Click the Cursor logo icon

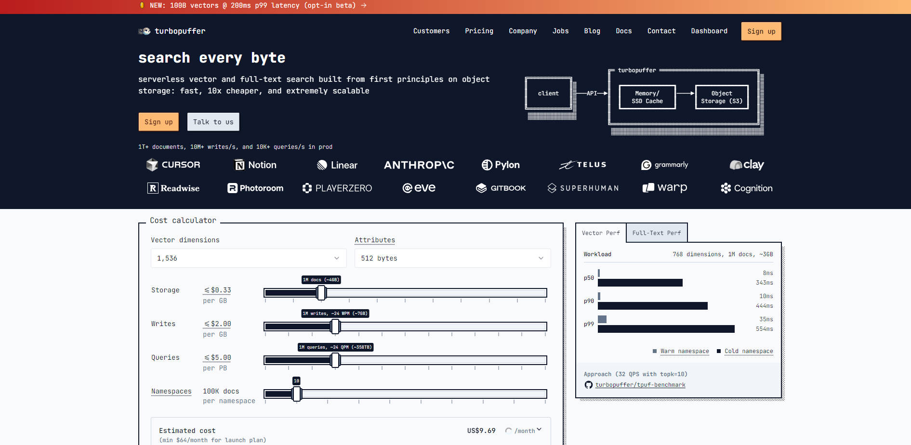pos(152,165)
